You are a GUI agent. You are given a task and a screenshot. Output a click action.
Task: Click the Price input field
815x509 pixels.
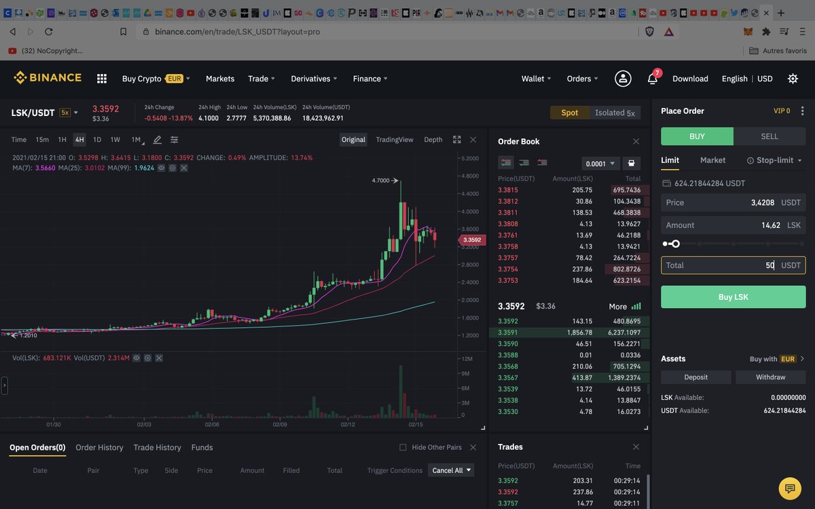pos(733,202)
